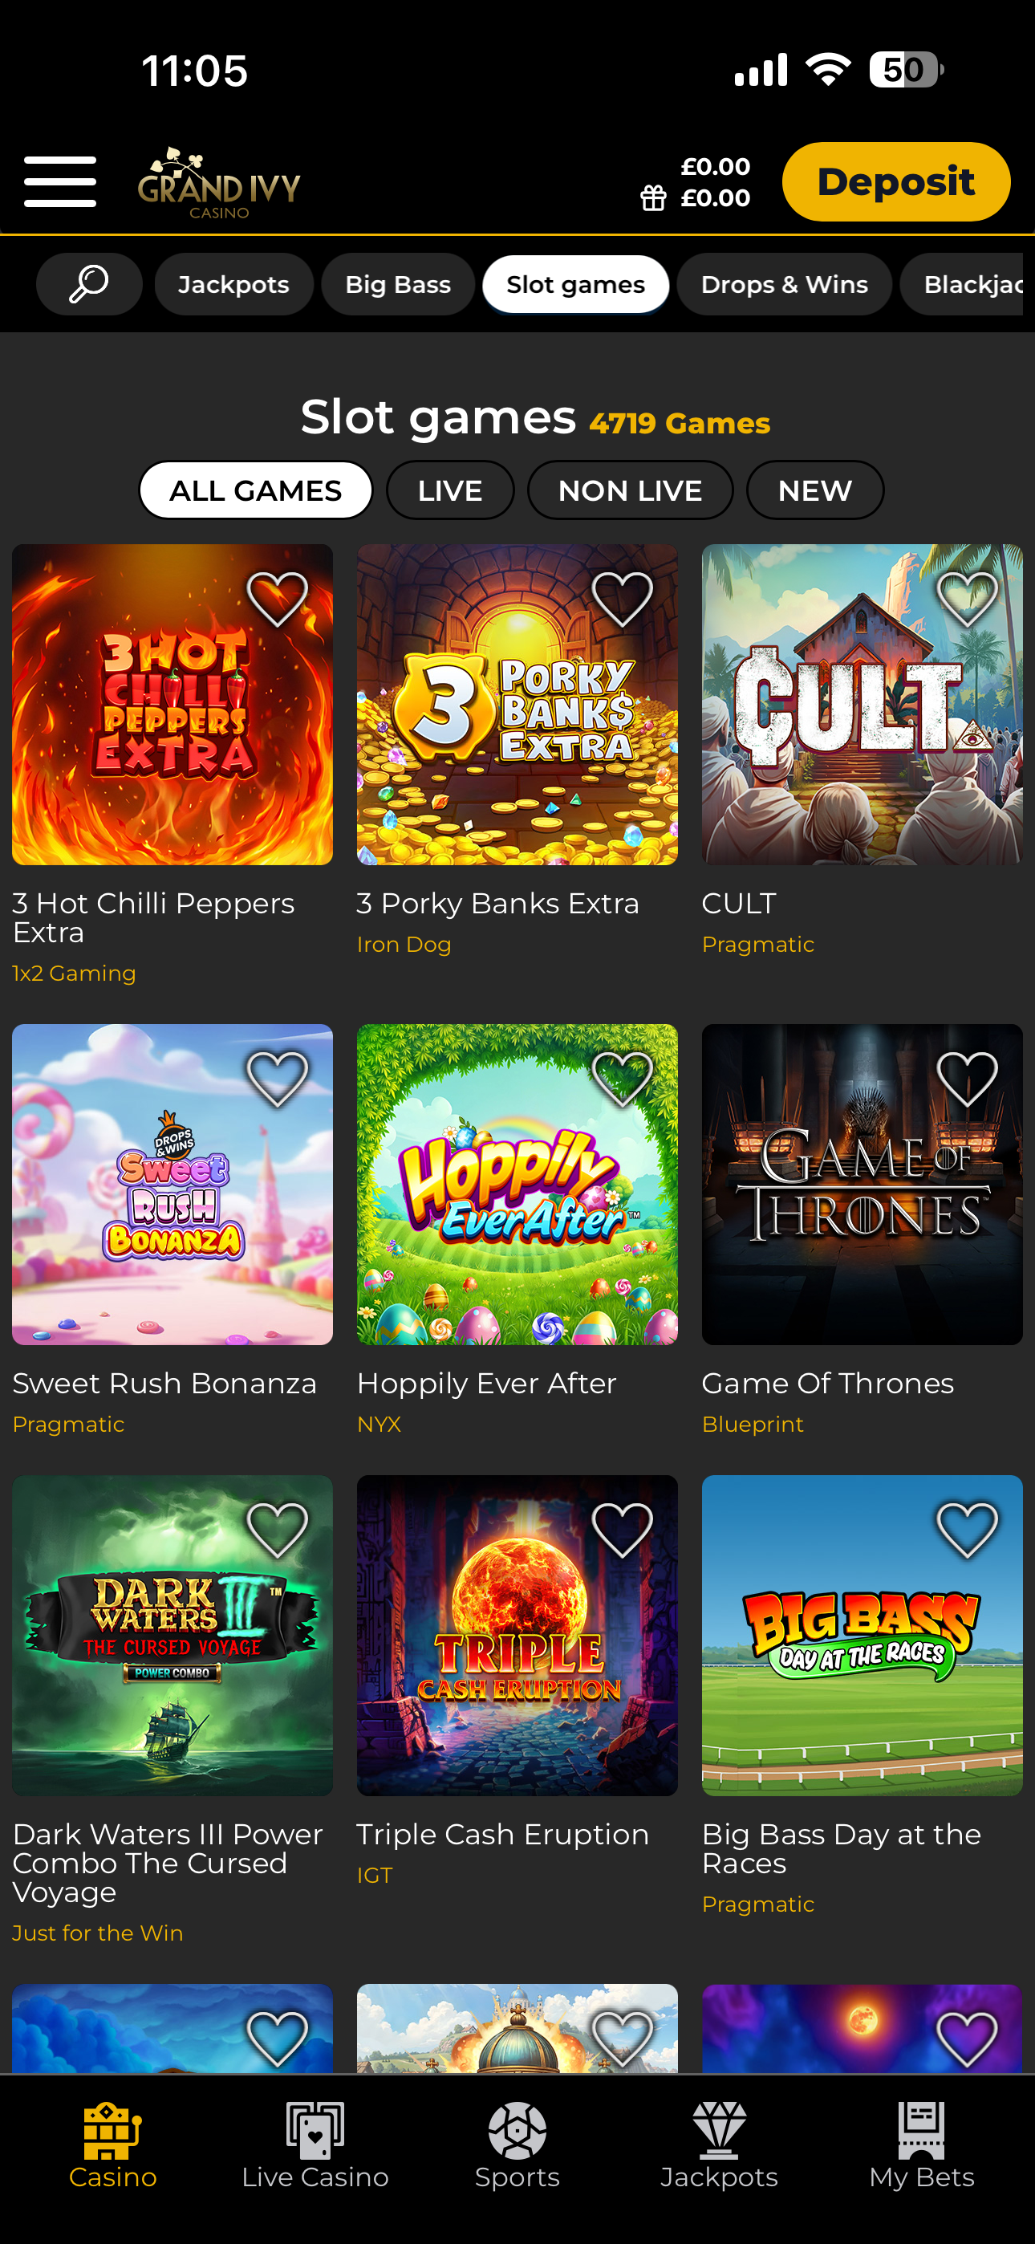Toggle heart on Game Of Thrones
The width and height of the screenshot is (1035, 2244).
[967, 1079]
